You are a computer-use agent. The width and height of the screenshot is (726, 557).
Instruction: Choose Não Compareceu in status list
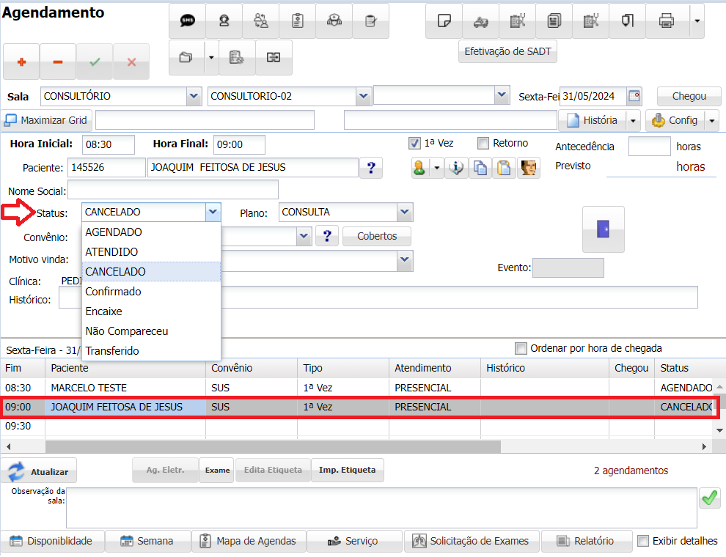pos(126,331)
